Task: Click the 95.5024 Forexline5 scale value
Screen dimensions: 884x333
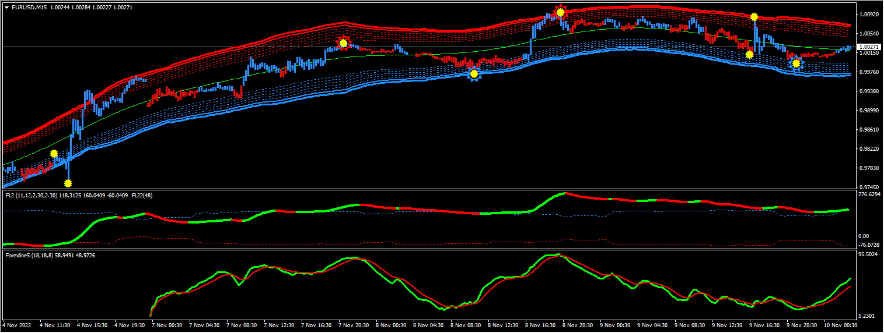Action: [x=869, y=254]
